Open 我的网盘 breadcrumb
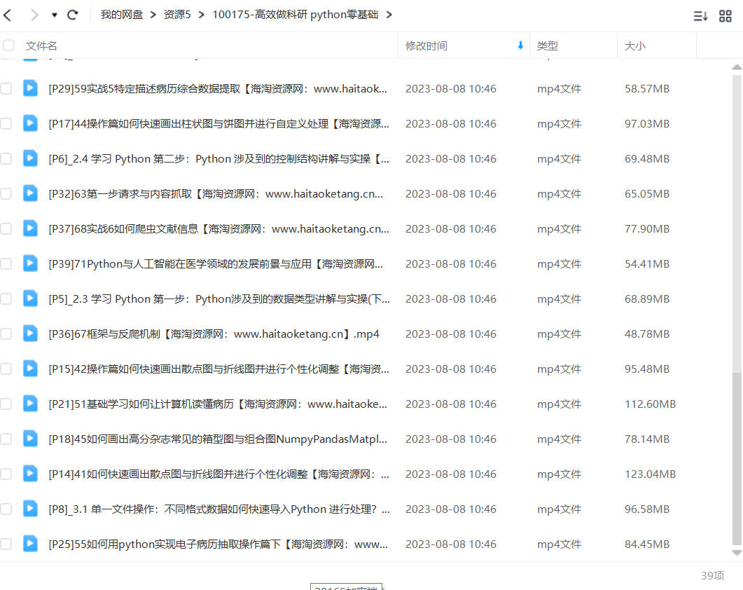Viewport: 743px width, 590px height. [121, 15]
